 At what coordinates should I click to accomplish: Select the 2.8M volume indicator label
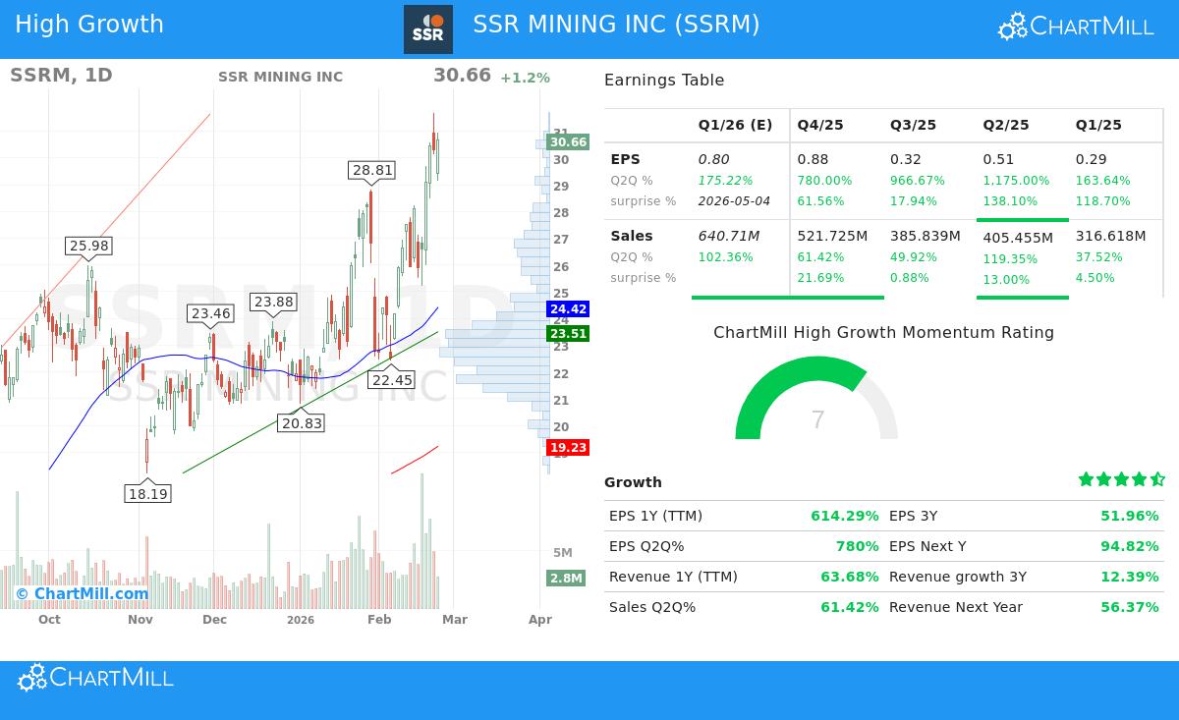point(566,579)
